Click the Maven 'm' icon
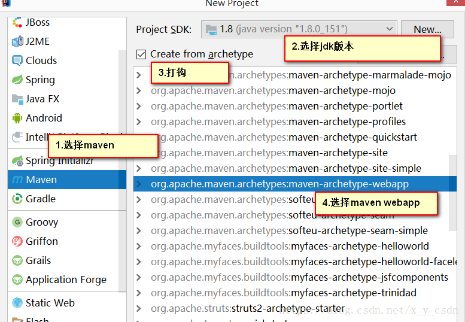 (17, 180)
